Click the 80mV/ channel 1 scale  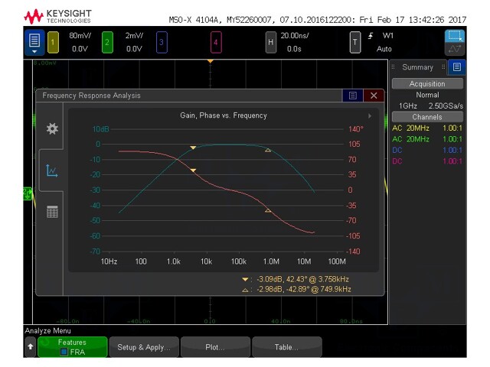click(80, 36)
